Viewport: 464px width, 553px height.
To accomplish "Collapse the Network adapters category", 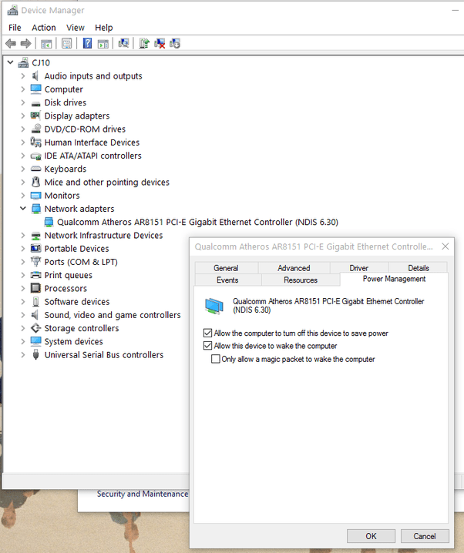I will [x=23, y=209].
